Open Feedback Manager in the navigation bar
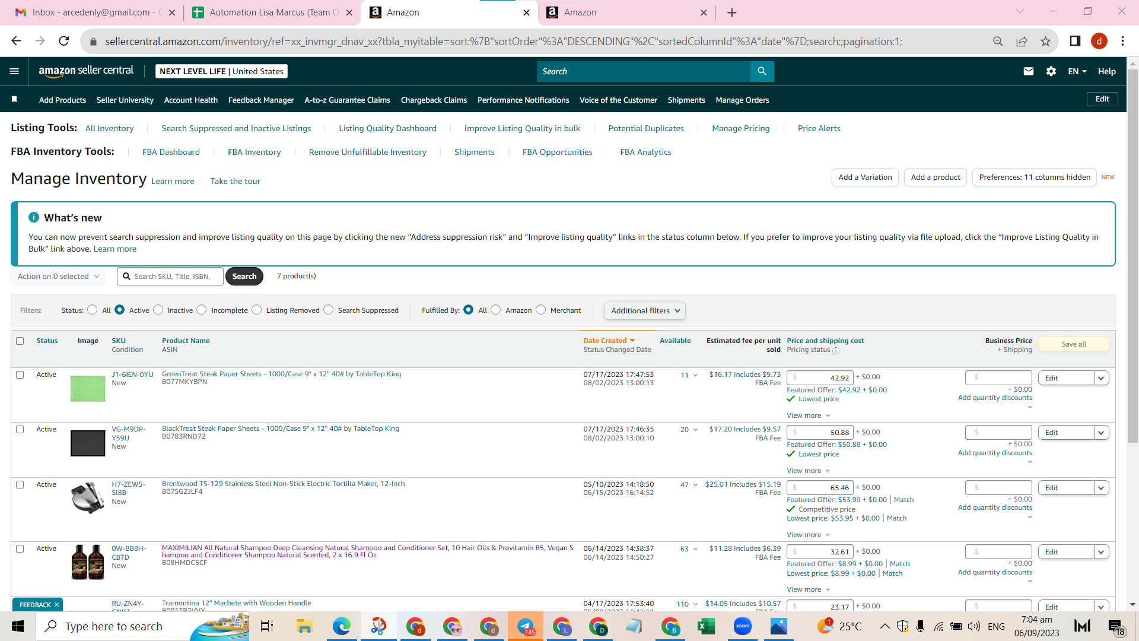The image size is (1139, 641). [x=261, y=100]
